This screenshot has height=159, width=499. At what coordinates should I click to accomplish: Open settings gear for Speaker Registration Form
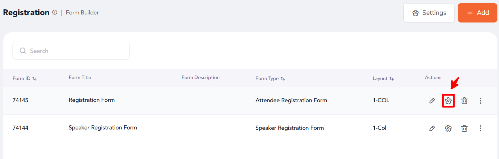[x=448, y=128]
